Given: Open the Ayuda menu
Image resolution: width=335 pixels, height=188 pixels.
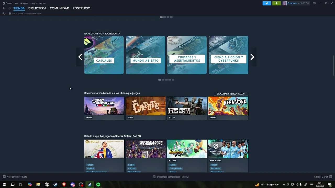Looking at the screenshot, I should click(x=42, y=3).
